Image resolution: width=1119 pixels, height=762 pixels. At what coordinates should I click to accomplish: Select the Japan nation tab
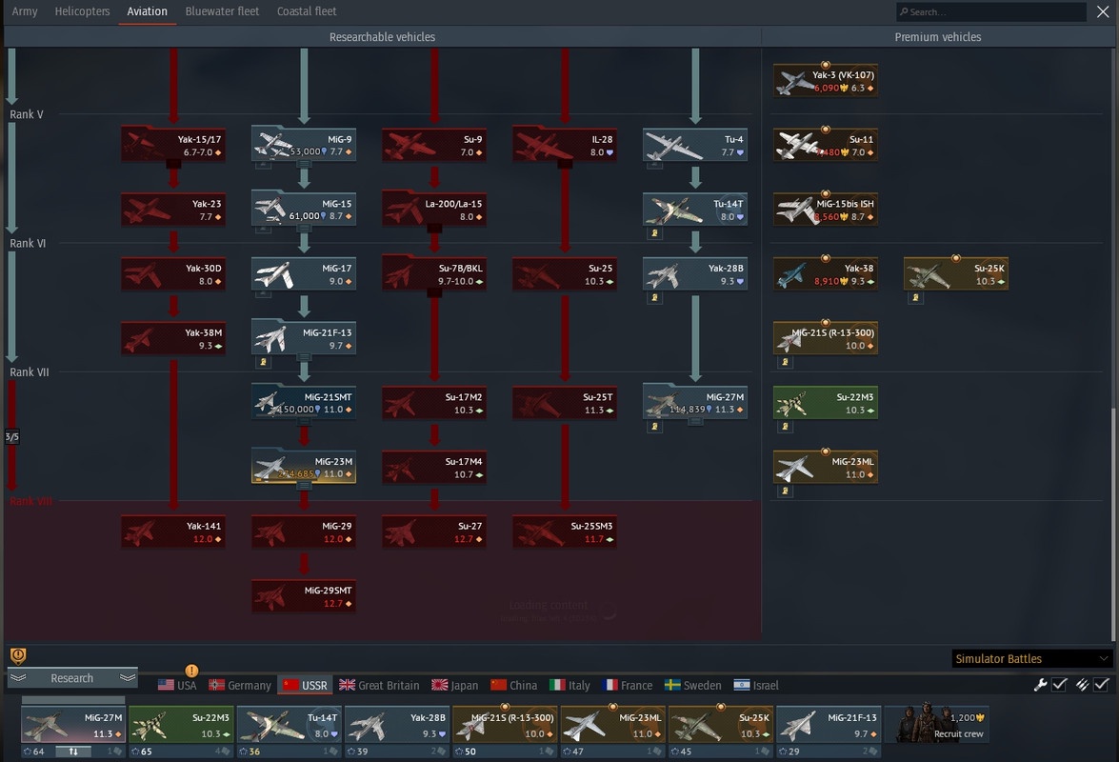[455, 685]
